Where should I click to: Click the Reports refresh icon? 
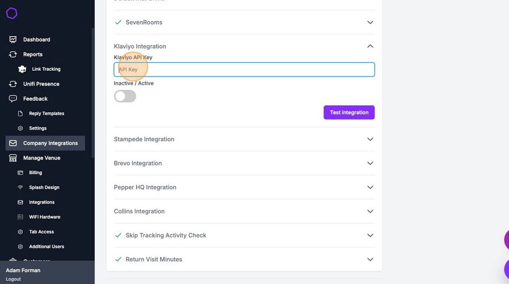pos(13,54)
